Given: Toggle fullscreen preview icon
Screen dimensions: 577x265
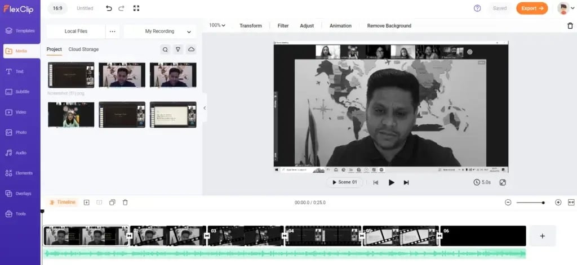Looking at the screenshot, I should [x=503, y=182].
